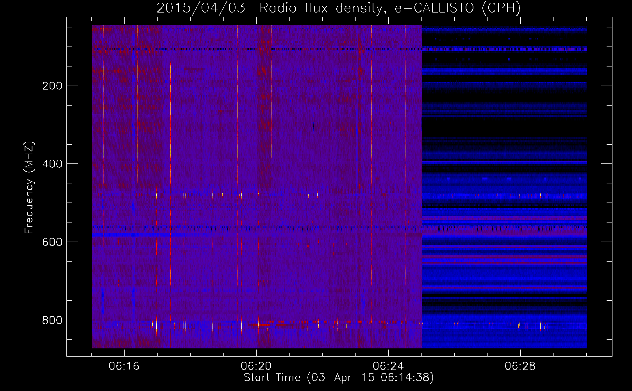Click the 'Start Time (03-Apr-15 06:14:38)' label

point(339,378)
